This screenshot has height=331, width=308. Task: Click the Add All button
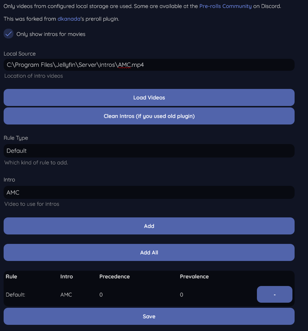coord(149,252)
